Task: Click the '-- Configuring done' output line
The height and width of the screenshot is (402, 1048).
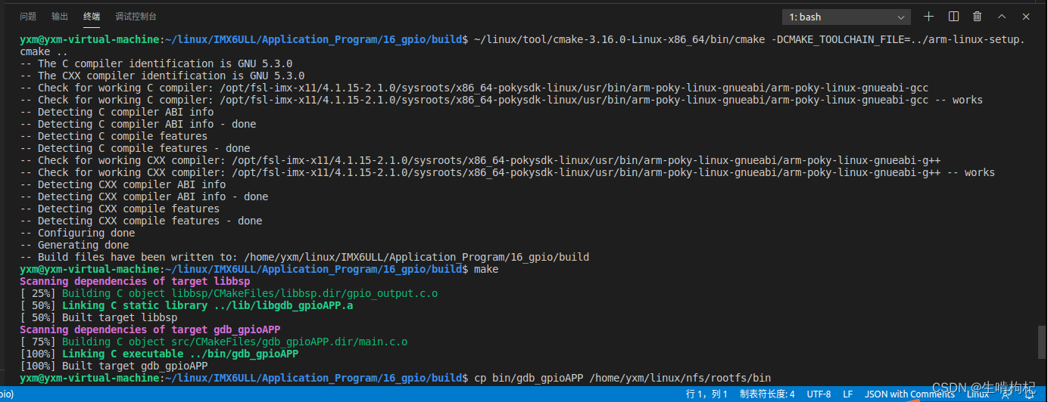Action: click(x=77, y=233)
